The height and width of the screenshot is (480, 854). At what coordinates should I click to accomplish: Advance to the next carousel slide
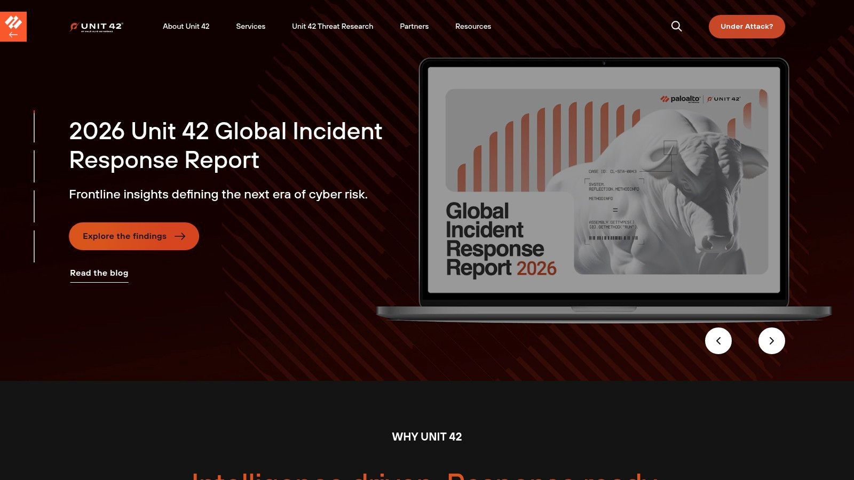pyautogui.click(x=772, y=341)
